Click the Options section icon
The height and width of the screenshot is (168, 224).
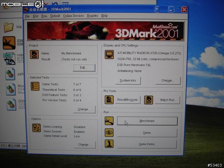(36, 128)
